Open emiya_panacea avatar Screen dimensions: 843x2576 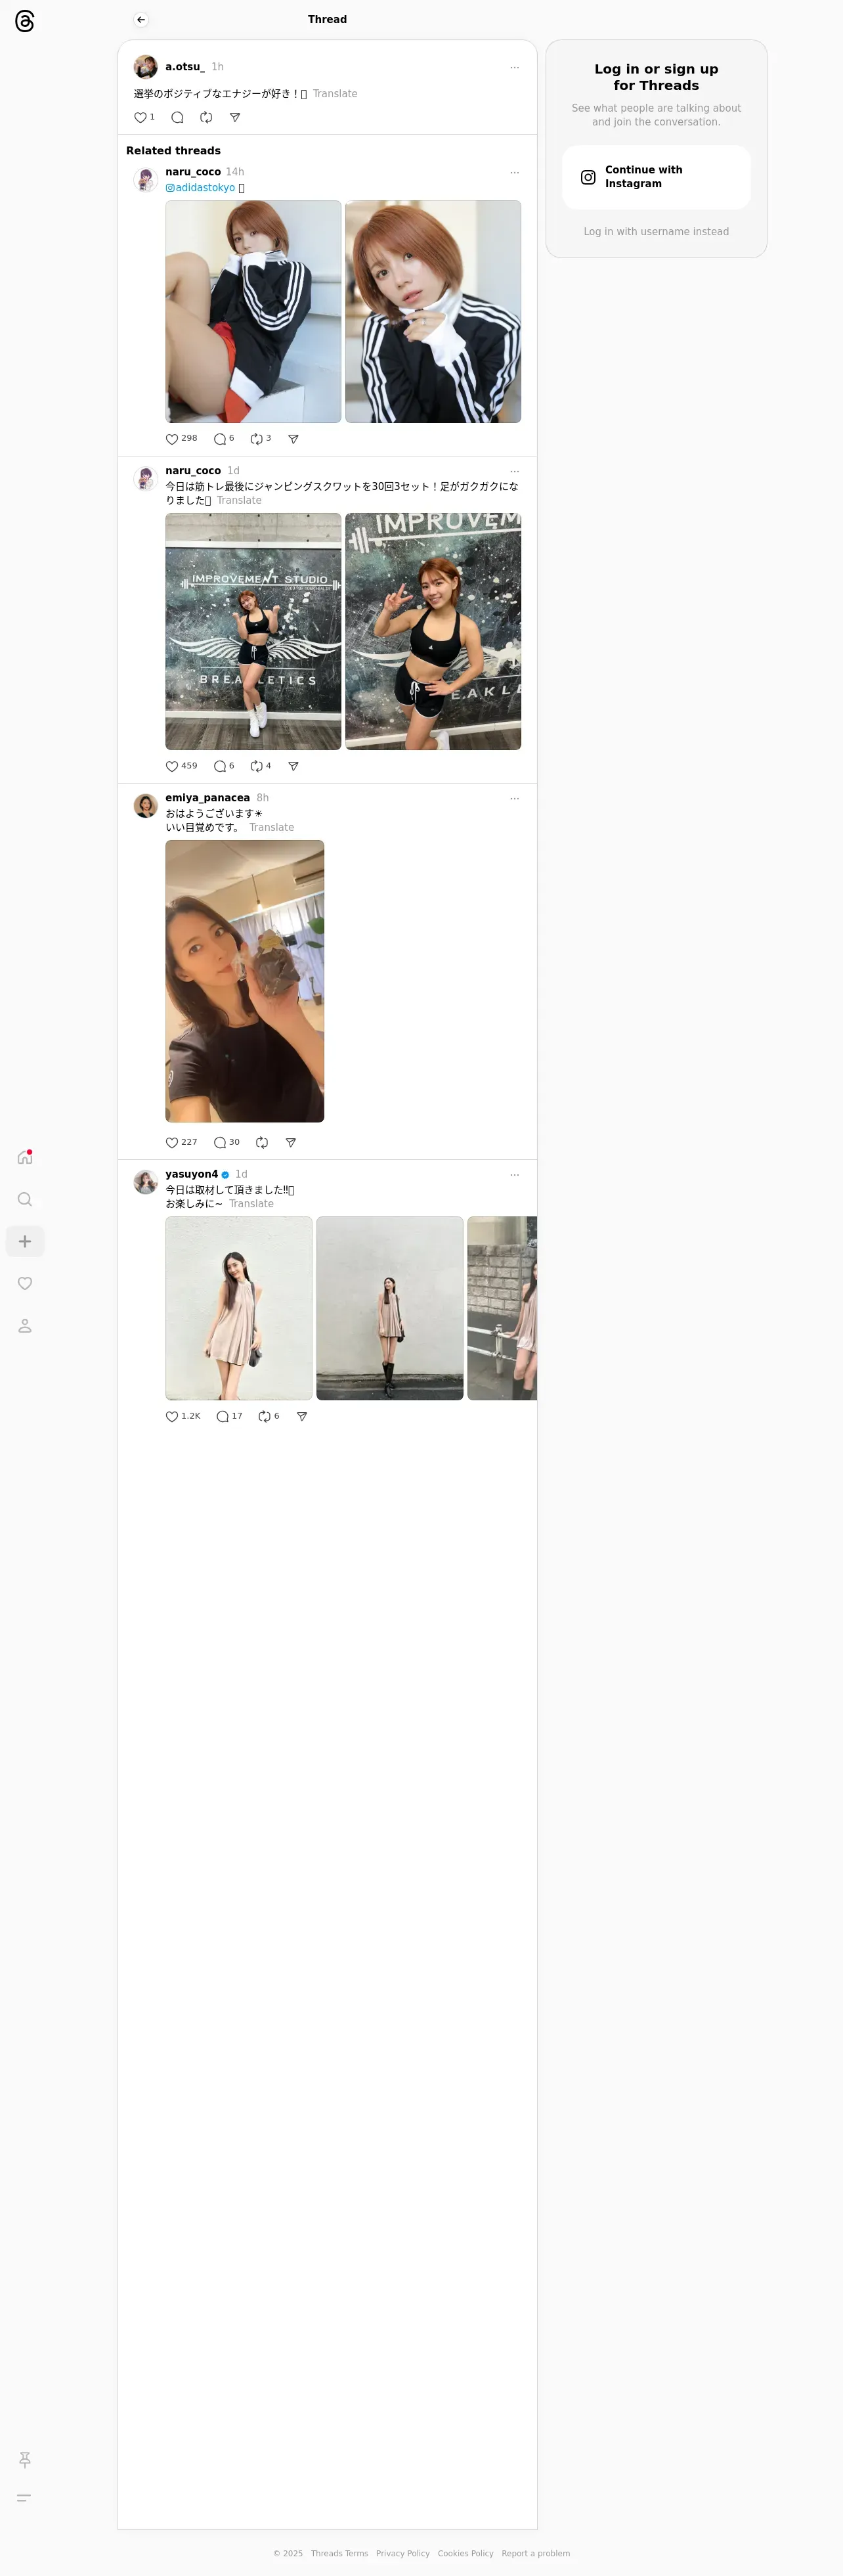click(x=146, y=806)
